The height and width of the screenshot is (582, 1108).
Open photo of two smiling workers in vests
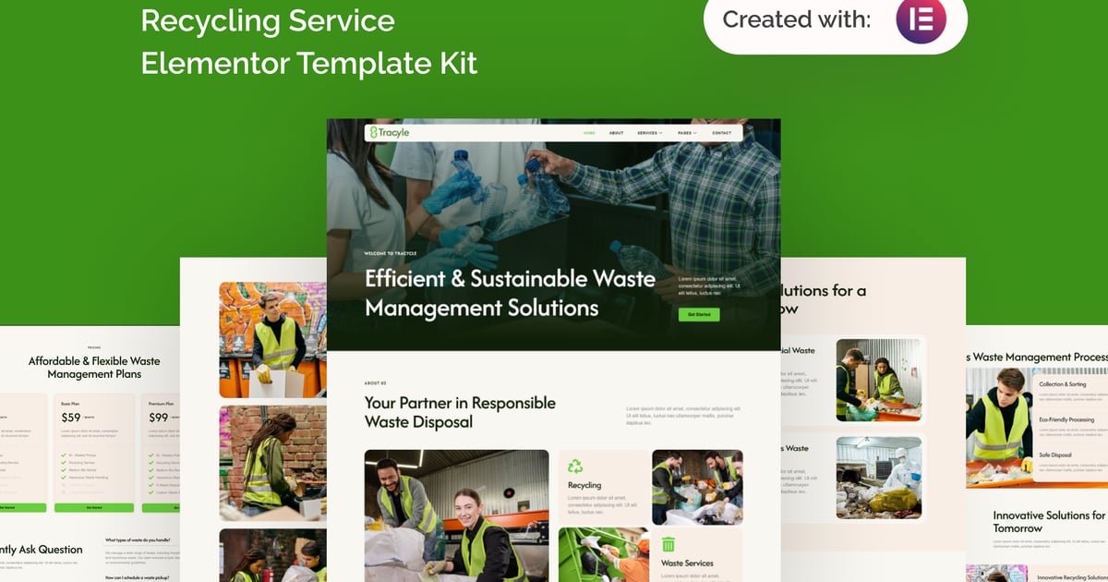tap(456, 515)
